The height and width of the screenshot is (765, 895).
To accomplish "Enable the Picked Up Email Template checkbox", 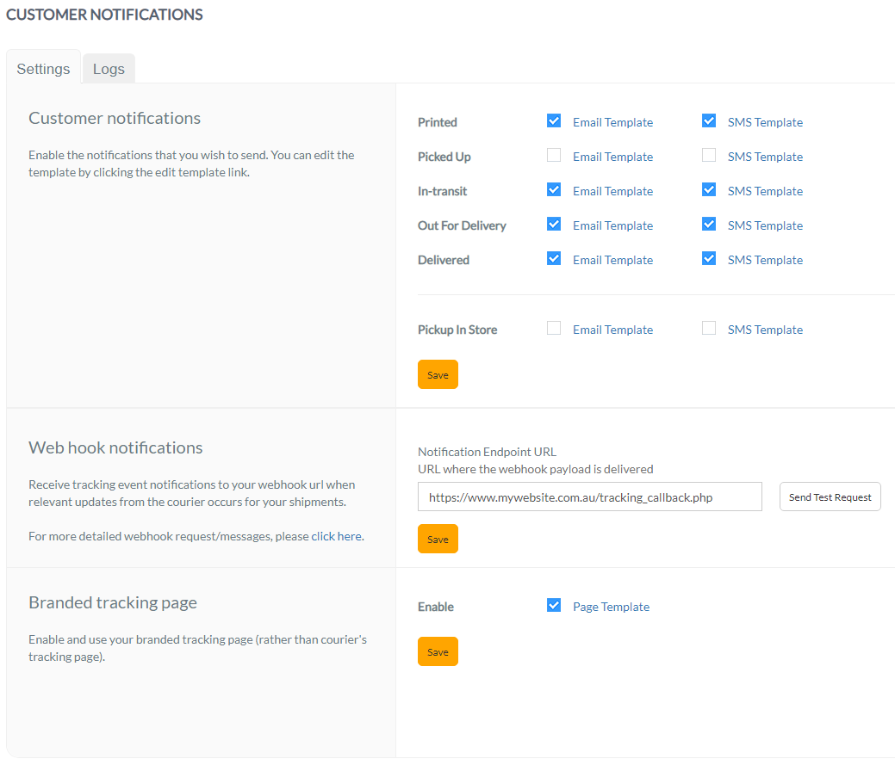I will [554, 155].
